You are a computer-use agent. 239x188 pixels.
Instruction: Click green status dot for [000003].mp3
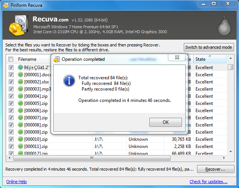20,89
